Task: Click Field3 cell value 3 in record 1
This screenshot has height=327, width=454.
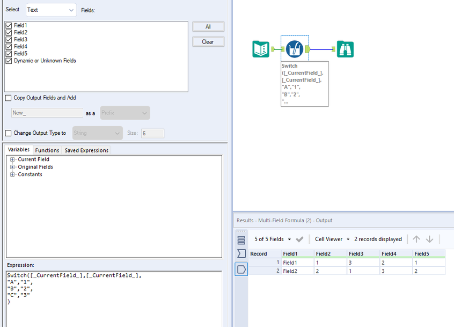Action: [x=363, y=263]
